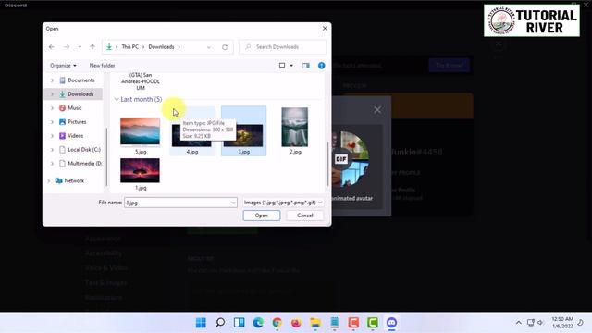
Task: Open the blue help icon
Action: (321, 66)
